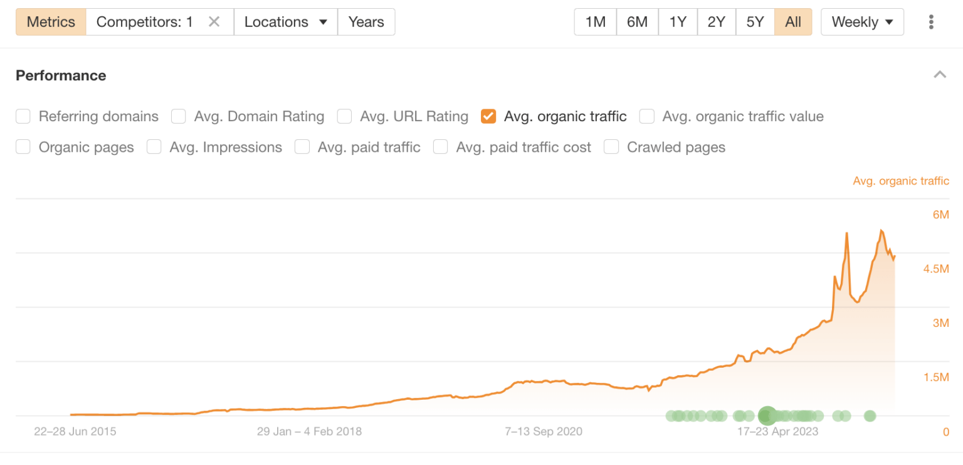963x465 pixels.
Task: Disable the Avg. organic traffic checkbox
Action: tap(488, 116)
